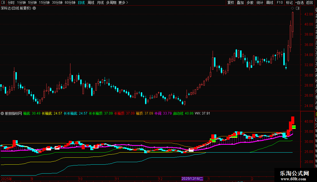Switch to the 60分钟 period tab

pyautogui.click(x=70, y=3)
